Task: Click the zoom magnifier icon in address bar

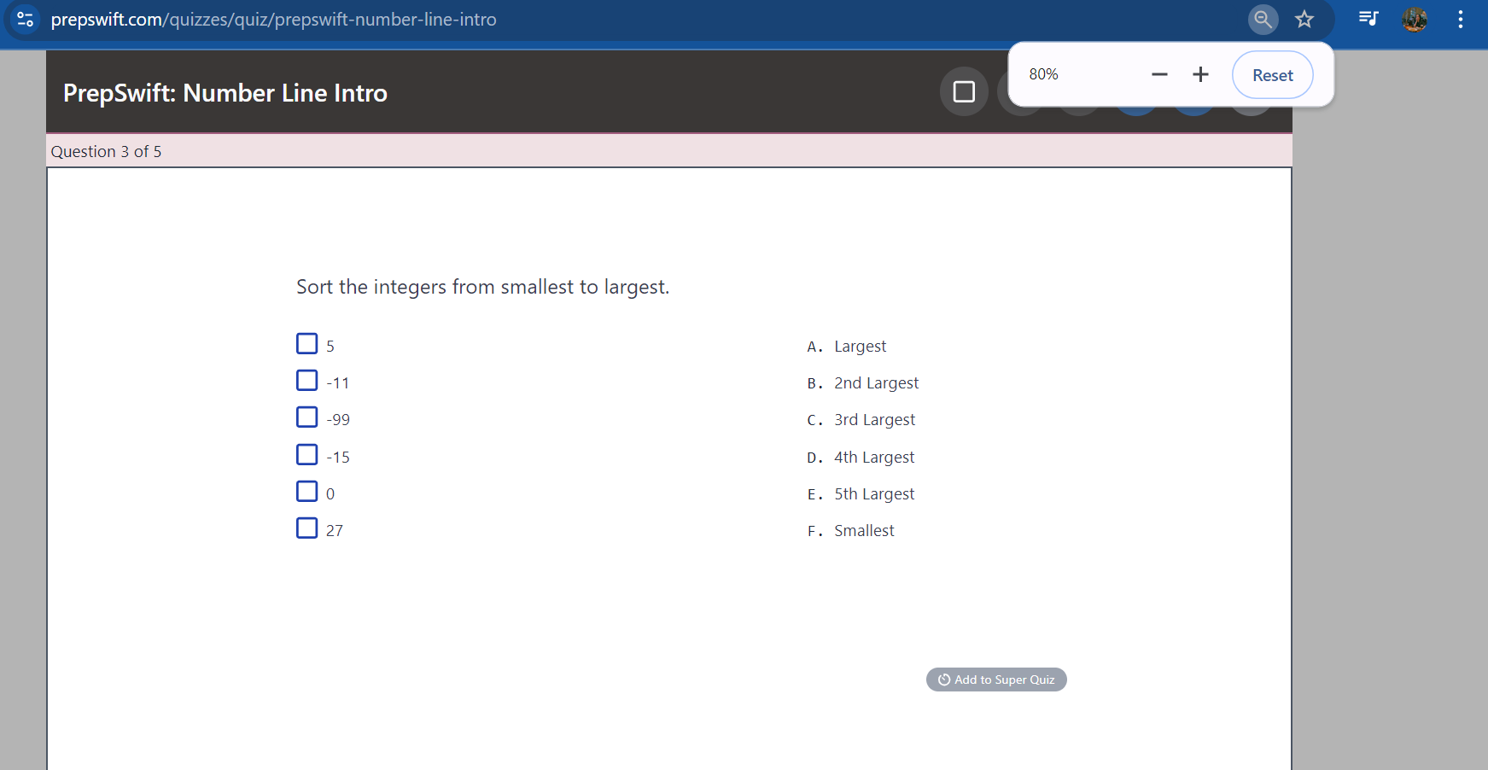Action: coord(1263,19)
